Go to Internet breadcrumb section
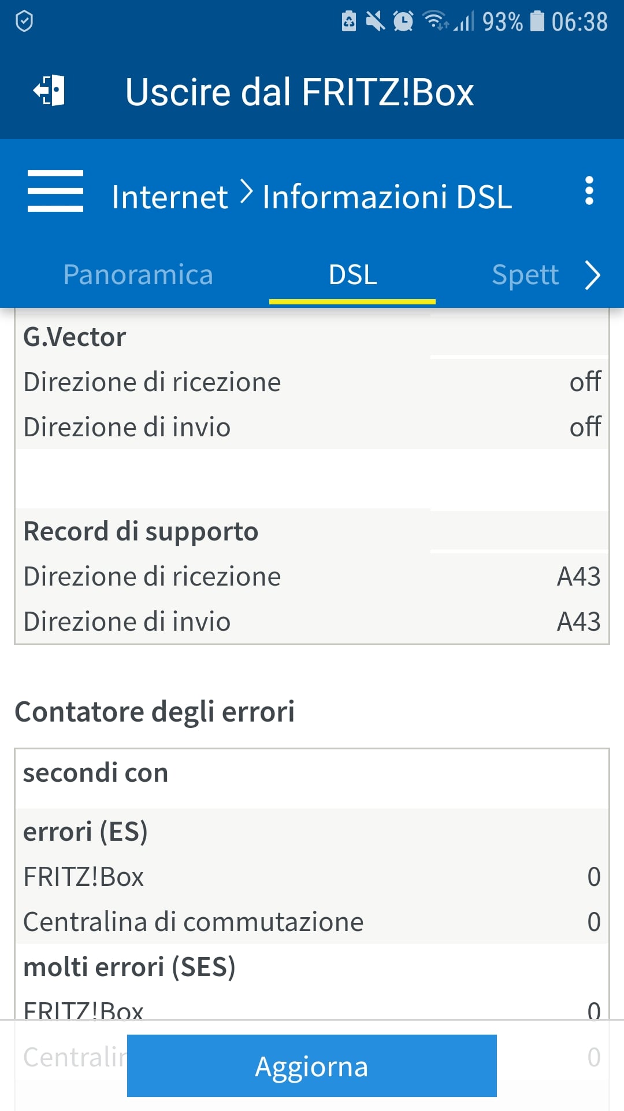624x1111 pixels. point(170,197)
